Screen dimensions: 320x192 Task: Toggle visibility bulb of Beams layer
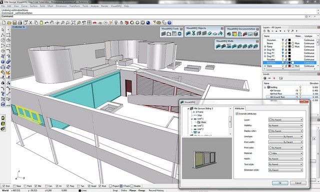click(282, 43)
